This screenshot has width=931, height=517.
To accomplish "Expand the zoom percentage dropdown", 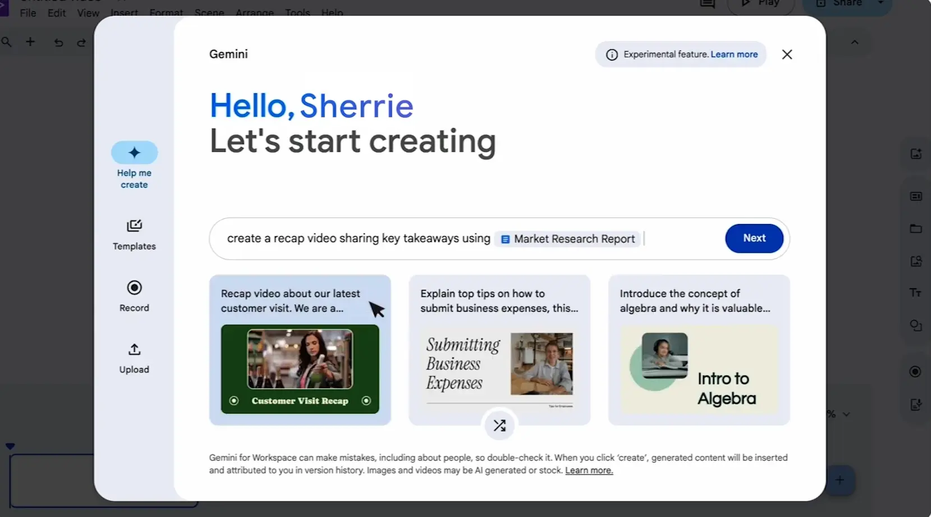I will (846, 414).
